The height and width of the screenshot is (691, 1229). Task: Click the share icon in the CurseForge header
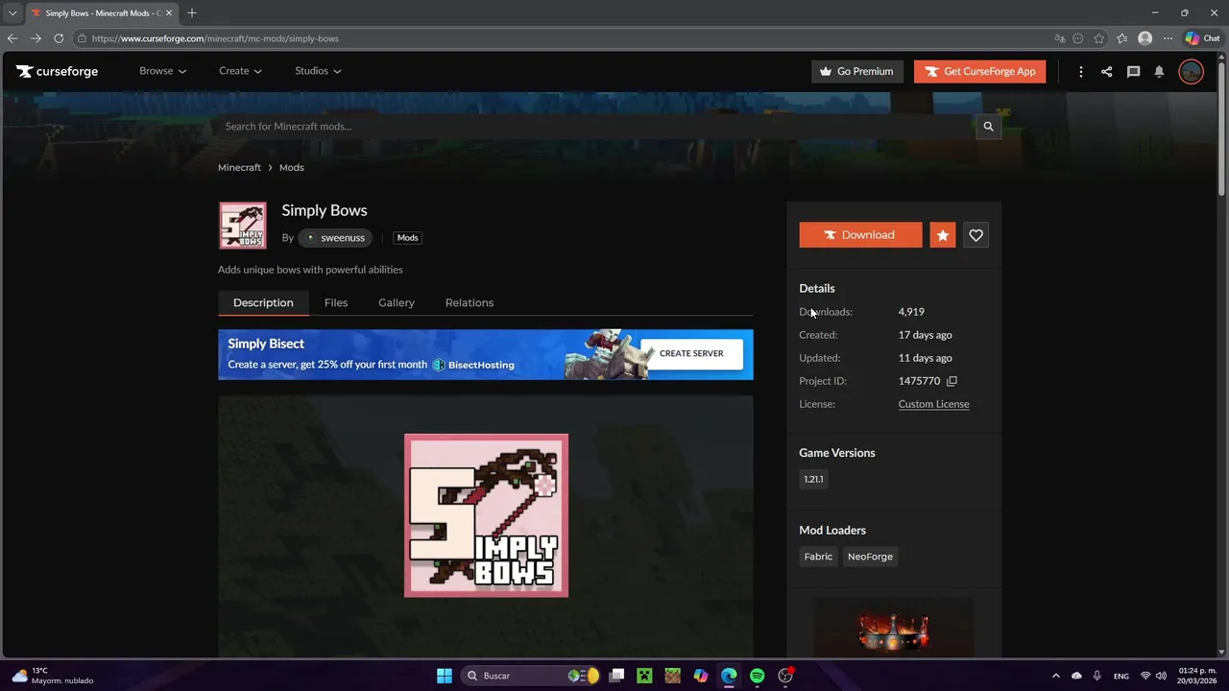1107,71
